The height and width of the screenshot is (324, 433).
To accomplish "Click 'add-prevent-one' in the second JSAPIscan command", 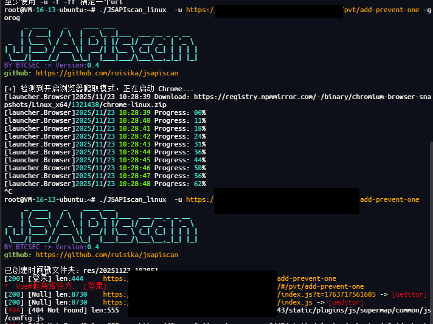I will coord(389,199).
